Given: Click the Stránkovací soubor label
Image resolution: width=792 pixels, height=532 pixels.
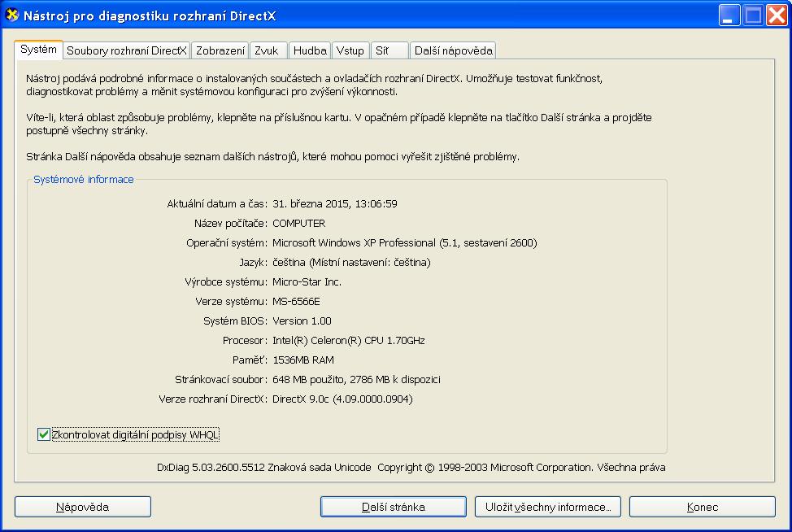Looking at the screenshot, I should tap(221, 379).
